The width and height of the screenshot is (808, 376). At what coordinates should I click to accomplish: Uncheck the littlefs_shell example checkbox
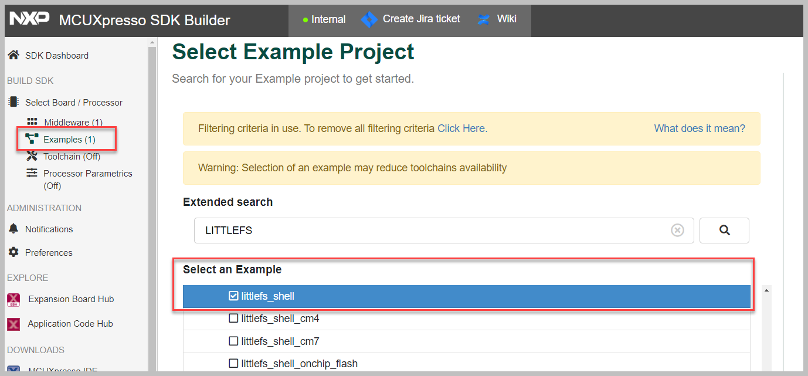[233, 296]
